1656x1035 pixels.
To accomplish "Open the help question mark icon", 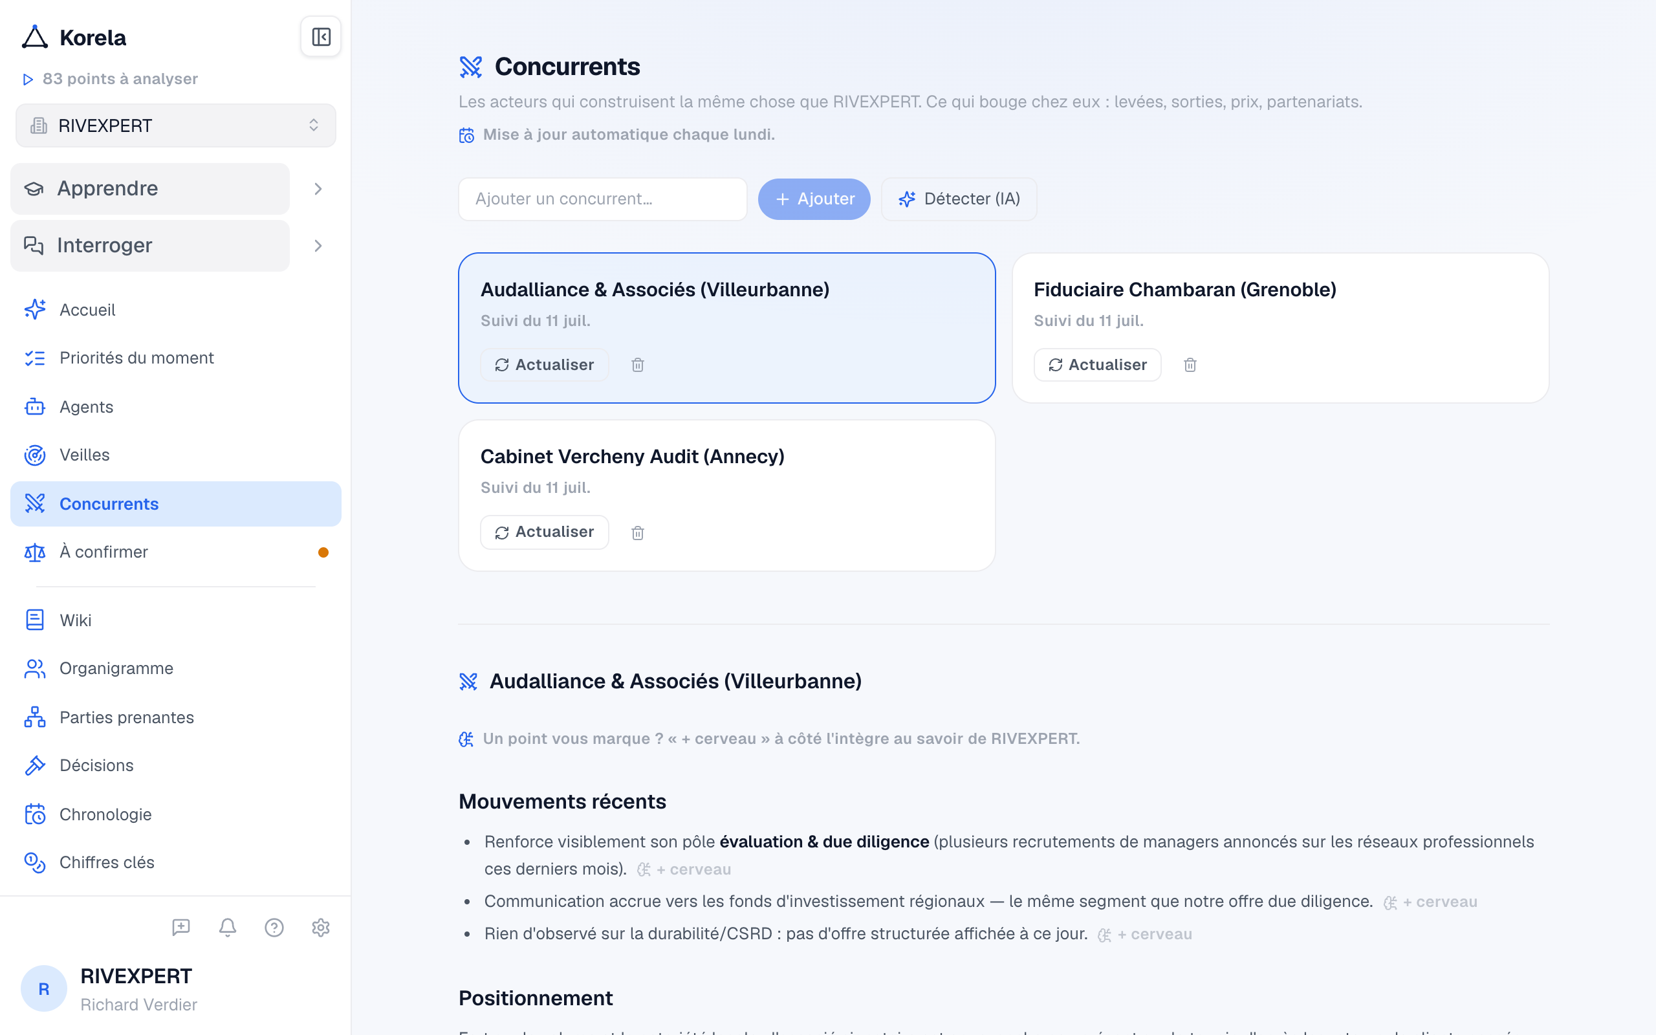I will click(x=274, y=928).
